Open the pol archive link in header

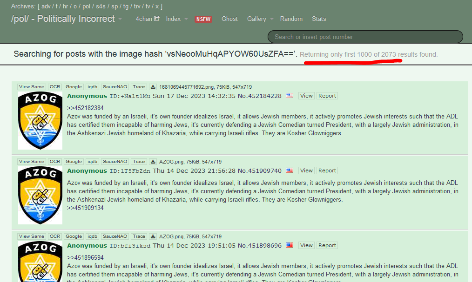(x=86, y=6)
